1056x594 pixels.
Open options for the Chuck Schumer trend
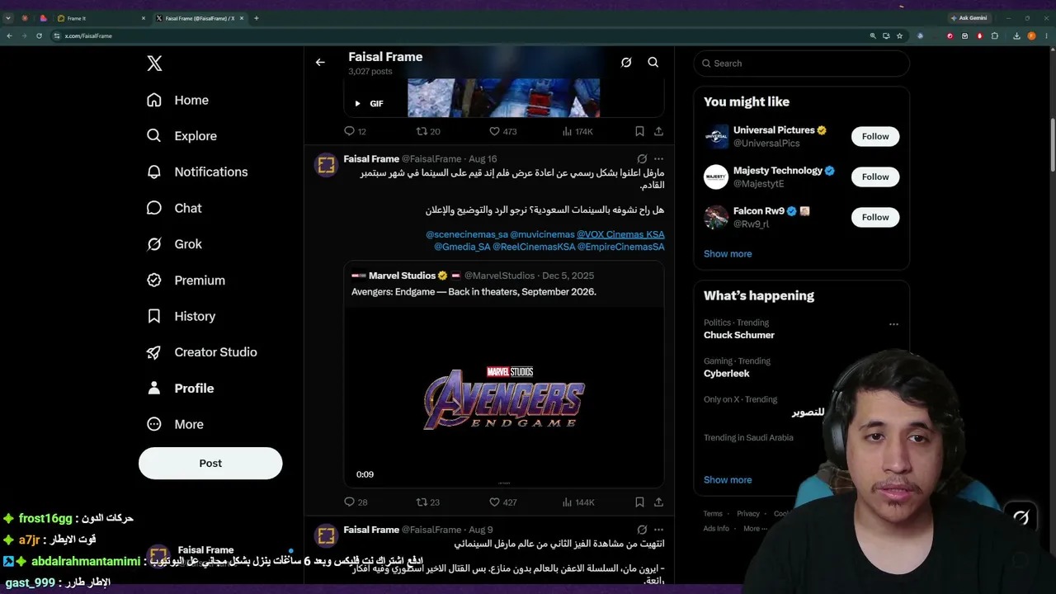pyautogui.click(x=893, y=324)
